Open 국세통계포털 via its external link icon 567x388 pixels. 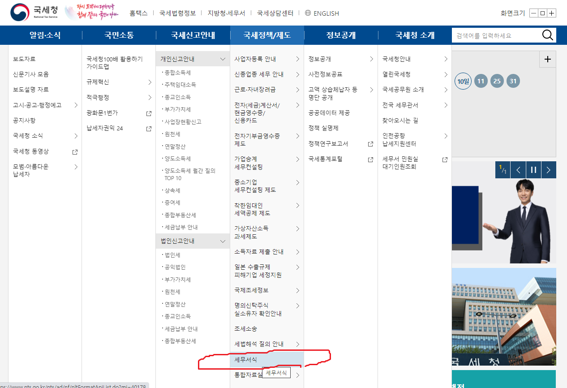(370, 159)
